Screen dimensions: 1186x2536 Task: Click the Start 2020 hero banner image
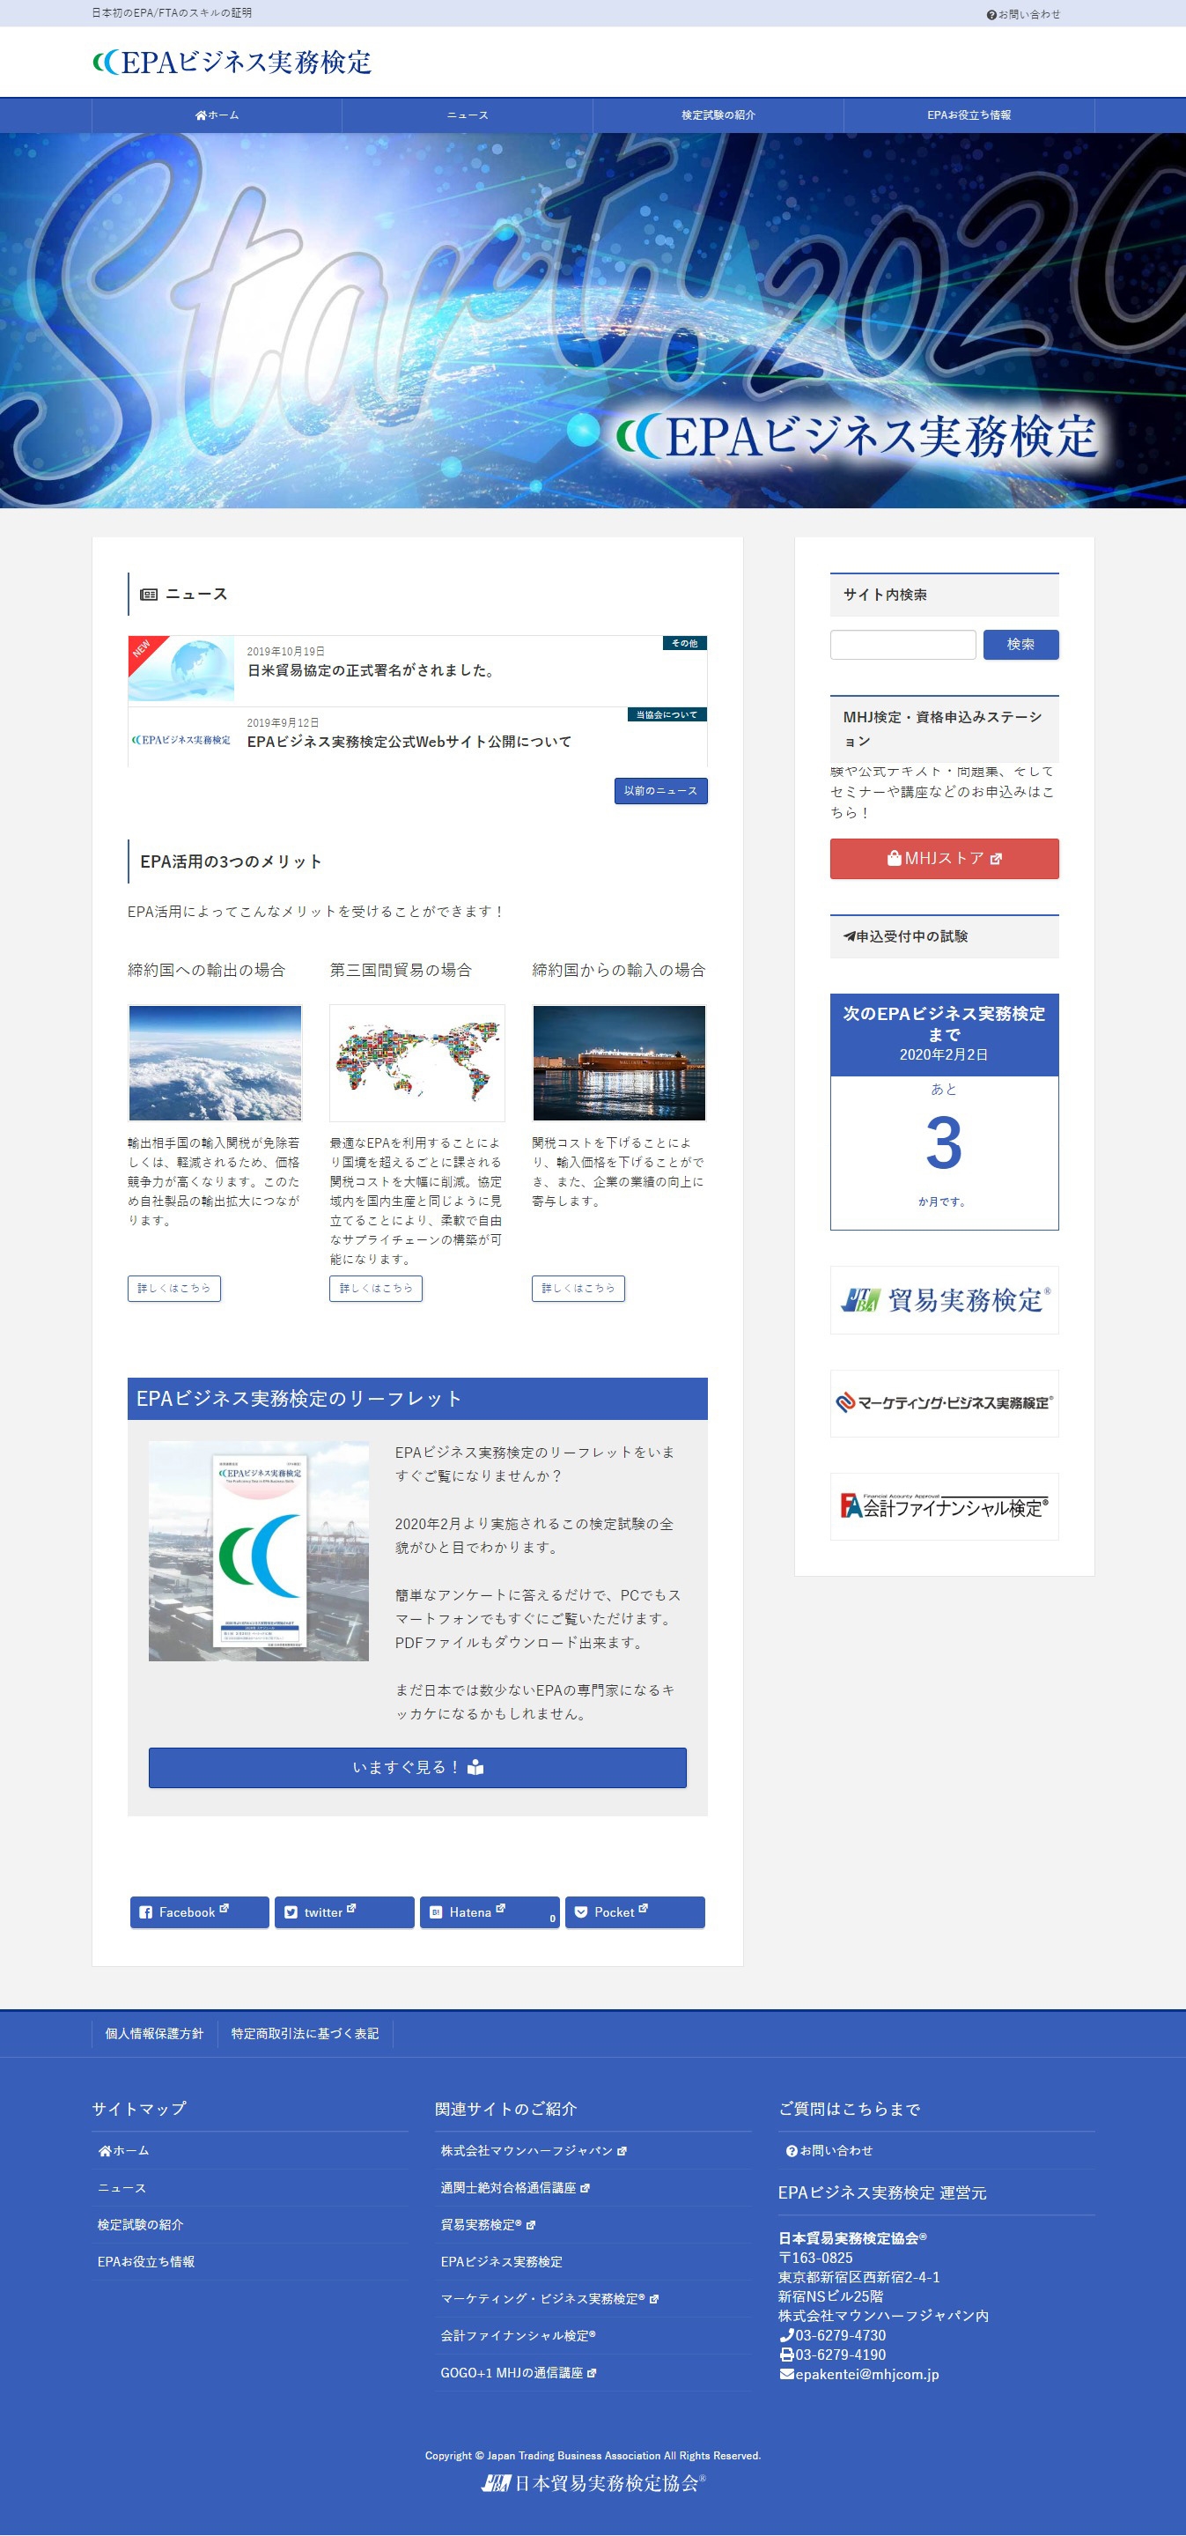[x=593, y=320]
